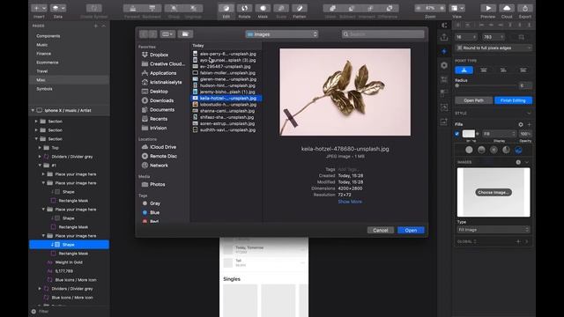Click the Insert toolbar button
Image resolution: width=564 pixels, height=317 pixels.
(x=39, y=8)
